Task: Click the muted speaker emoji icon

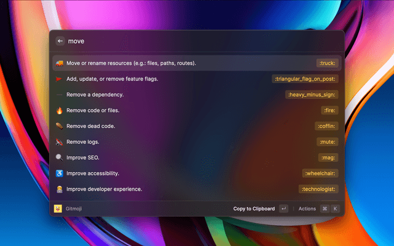Action: point(59,141)
